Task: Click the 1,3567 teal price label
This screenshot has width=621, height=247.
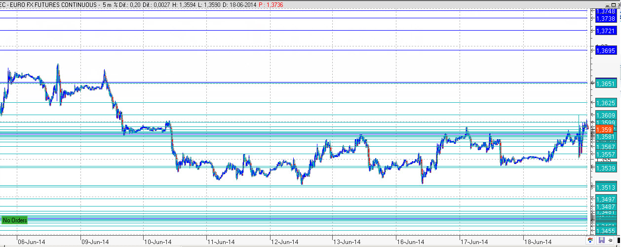Action: pos(606,147)
